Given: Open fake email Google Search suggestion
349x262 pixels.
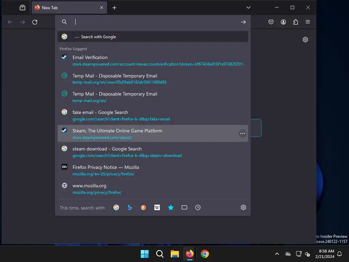Looking at the screenshot, I should click(x=153, y=115).
